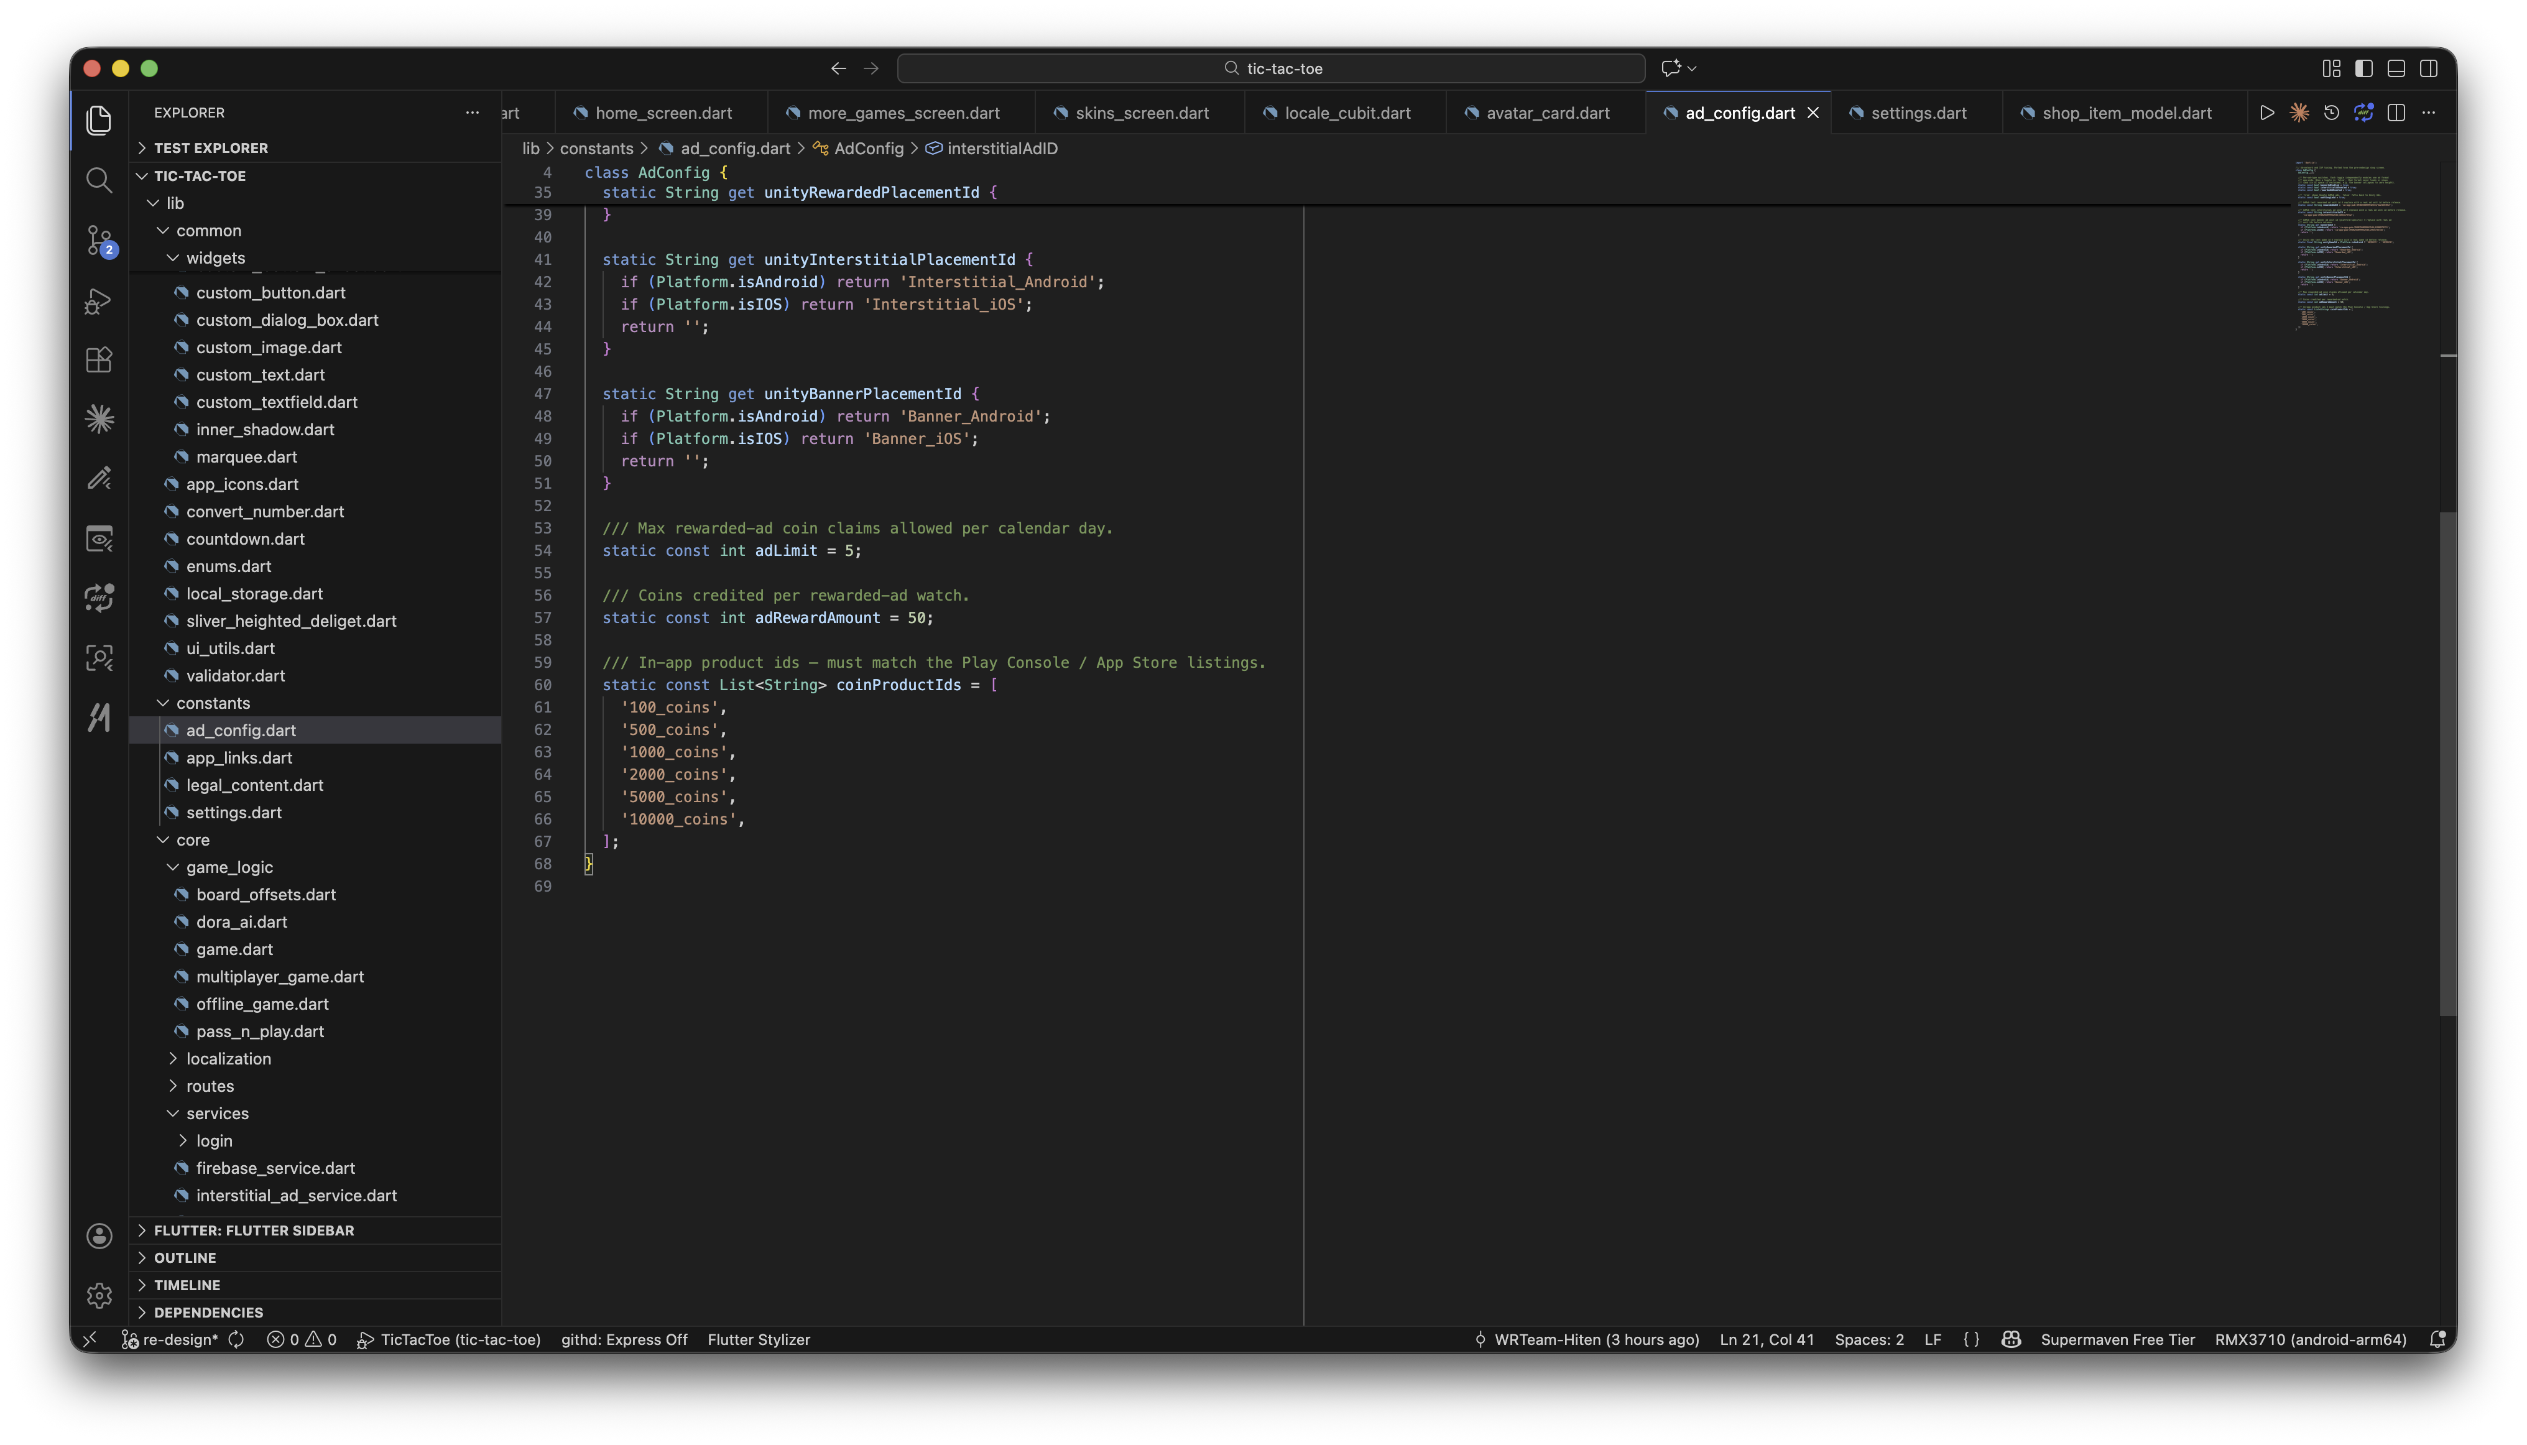Click the Run file play icon in editor toolbar

[2267, 113]
